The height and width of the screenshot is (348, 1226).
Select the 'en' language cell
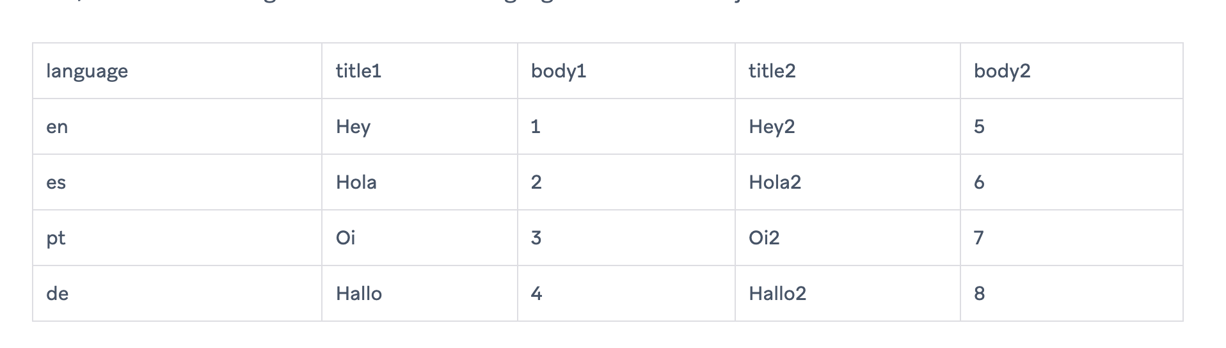click(57, 127)
